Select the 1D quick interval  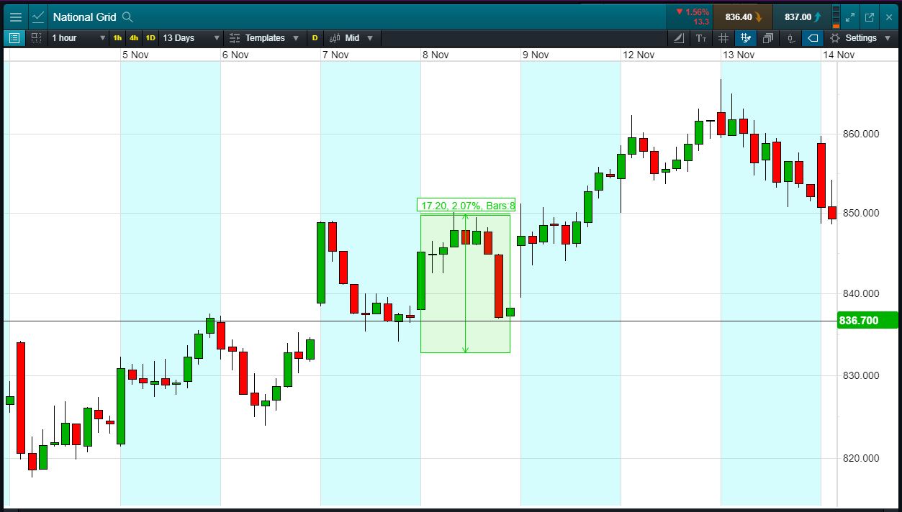tap(150, 38)
